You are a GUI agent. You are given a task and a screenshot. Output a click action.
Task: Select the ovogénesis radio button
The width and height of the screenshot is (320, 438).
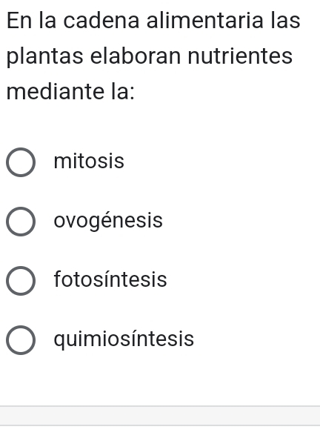point(21,222)
